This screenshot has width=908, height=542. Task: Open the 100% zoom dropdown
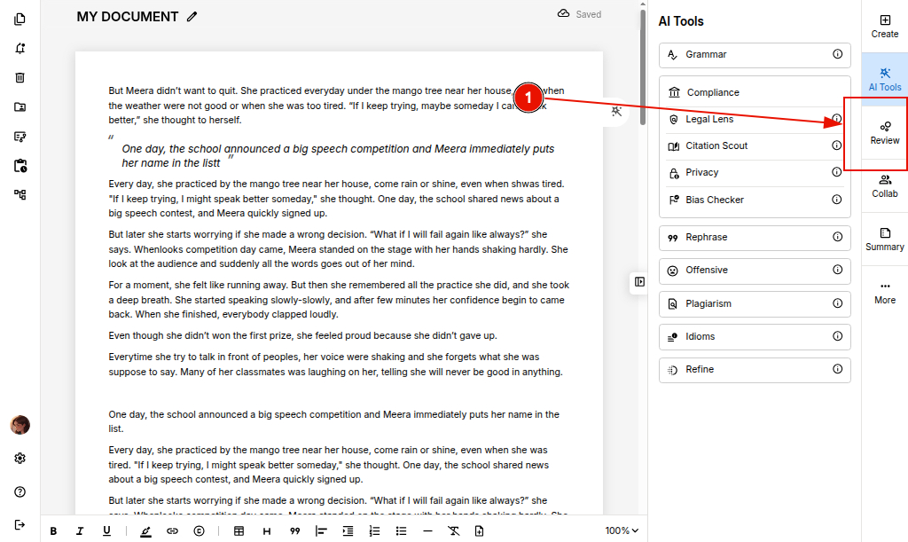pos(622,531)
